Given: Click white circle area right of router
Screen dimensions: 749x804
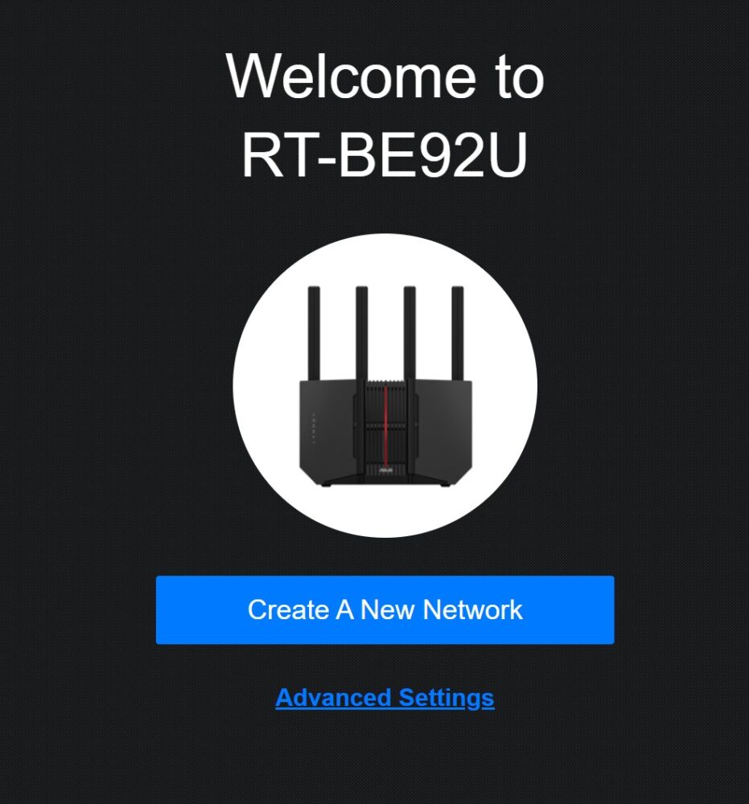Looking at the screenshot, I should 504,386.
